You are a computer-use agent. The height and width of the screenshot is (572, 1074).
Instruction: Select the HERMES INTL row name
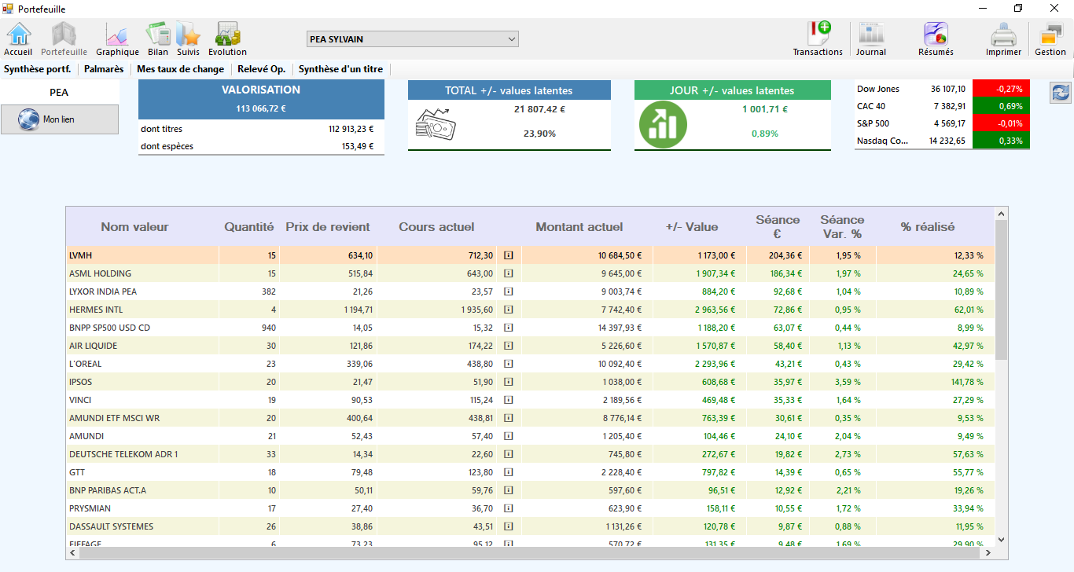[96, 310]
